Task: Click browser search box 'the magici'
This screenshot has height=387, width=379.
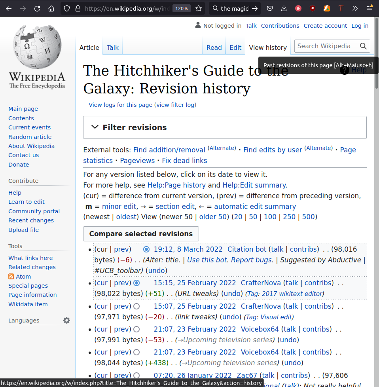Action: [235, 9]
